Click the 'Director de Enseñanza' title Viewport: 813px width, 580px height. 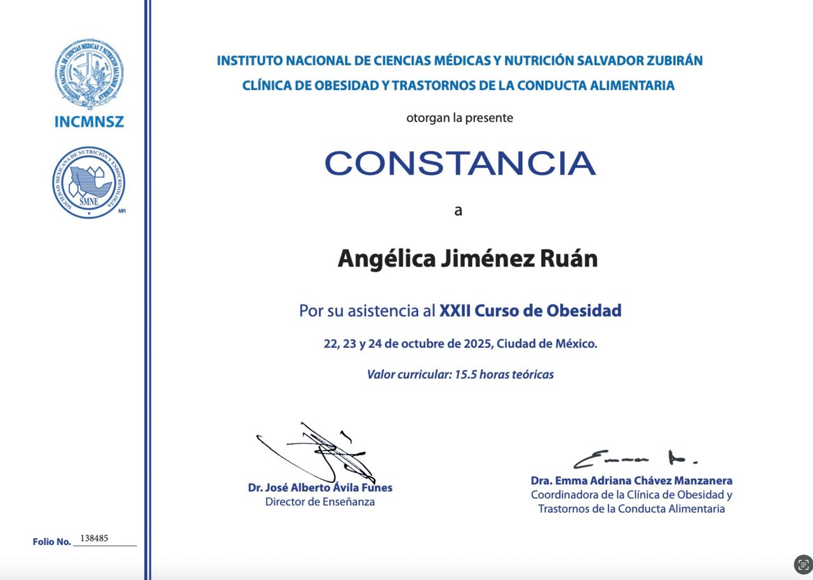(x=319, y=502)
